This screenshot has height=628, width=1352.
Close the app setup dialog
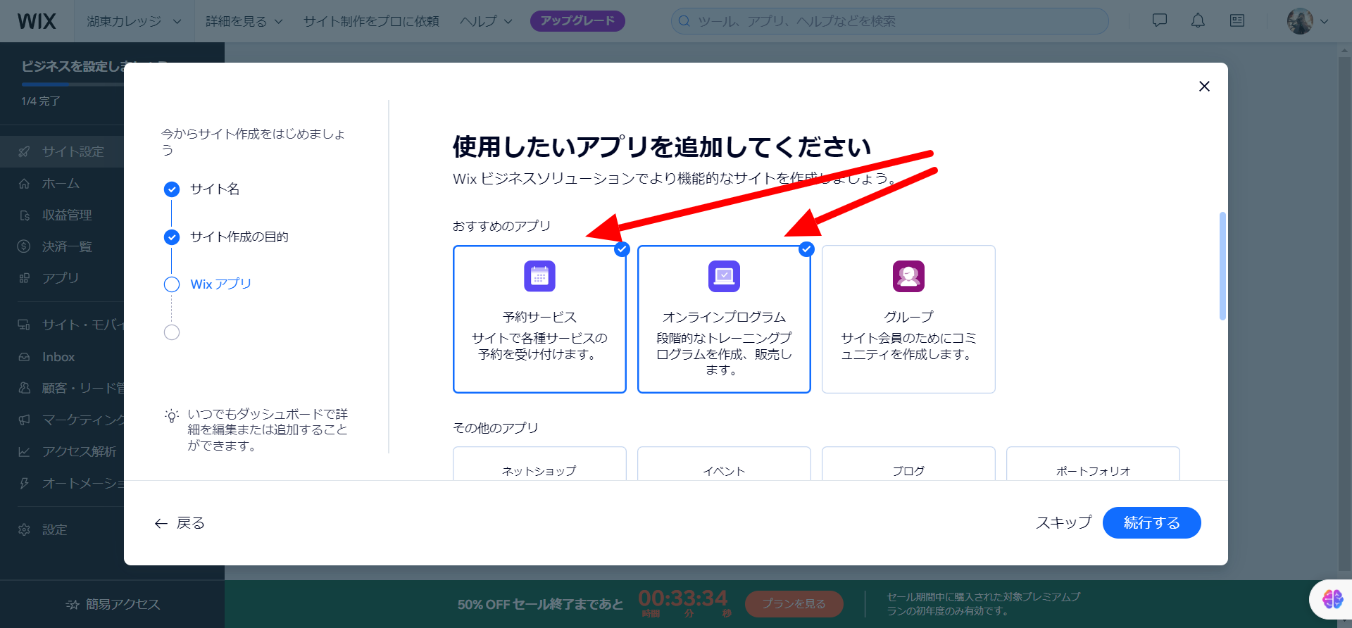(1204, 86)
